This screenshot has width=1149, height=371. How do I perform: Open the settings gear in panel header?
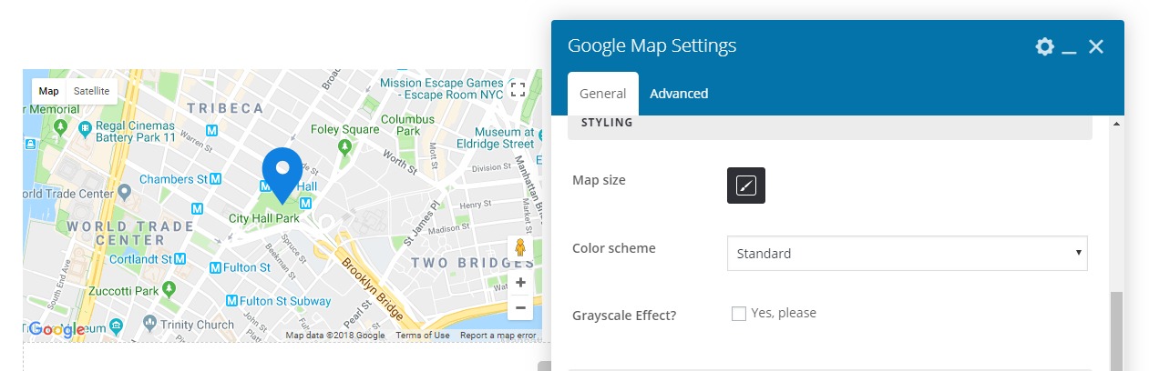click(x=1044, y=46)
